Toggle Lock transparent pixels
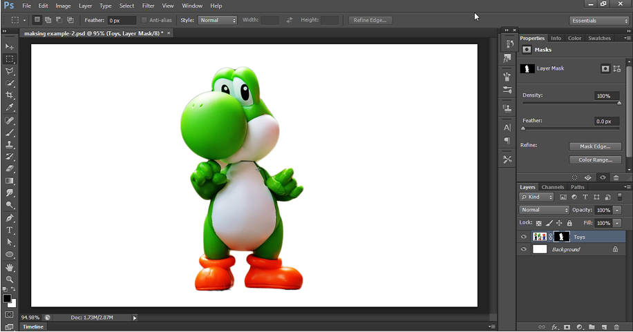Viewport: 633px width, 332px height. (x=538, y=223)
